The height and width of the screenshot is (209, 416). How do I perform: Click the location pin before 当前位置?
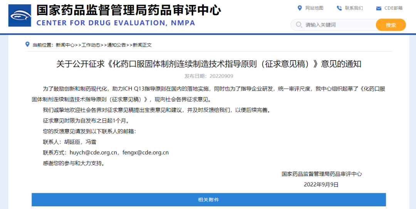[27, 44]
